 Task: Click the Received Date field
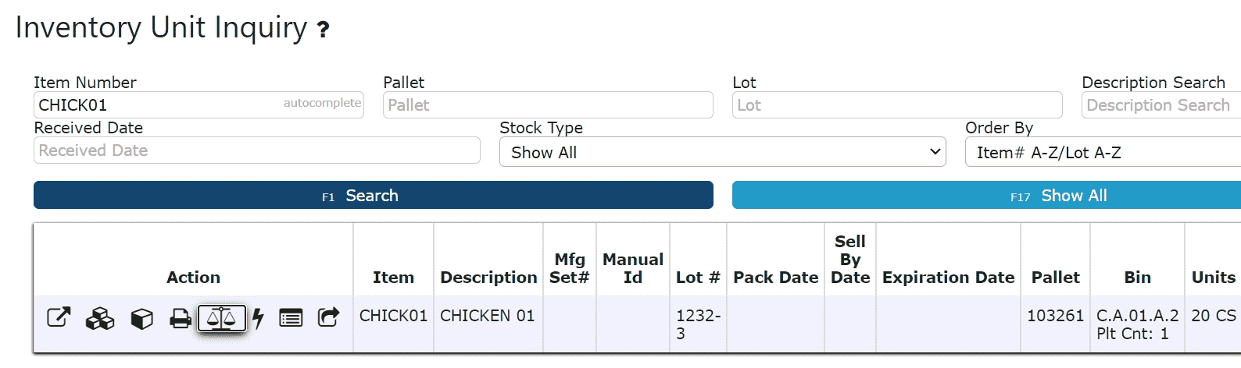pos(257,150)
